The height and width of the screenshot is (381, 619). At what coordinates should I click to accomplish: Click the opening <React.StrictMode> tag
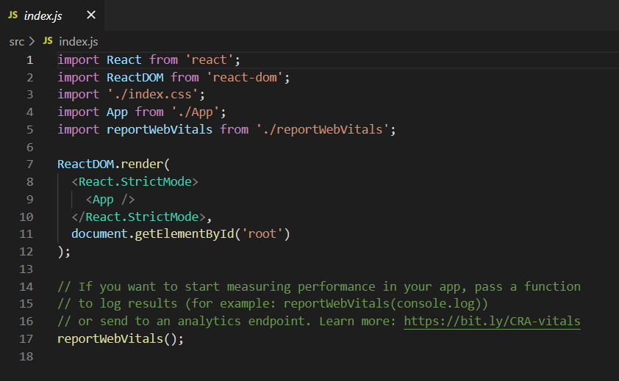[x=135, y=182]
